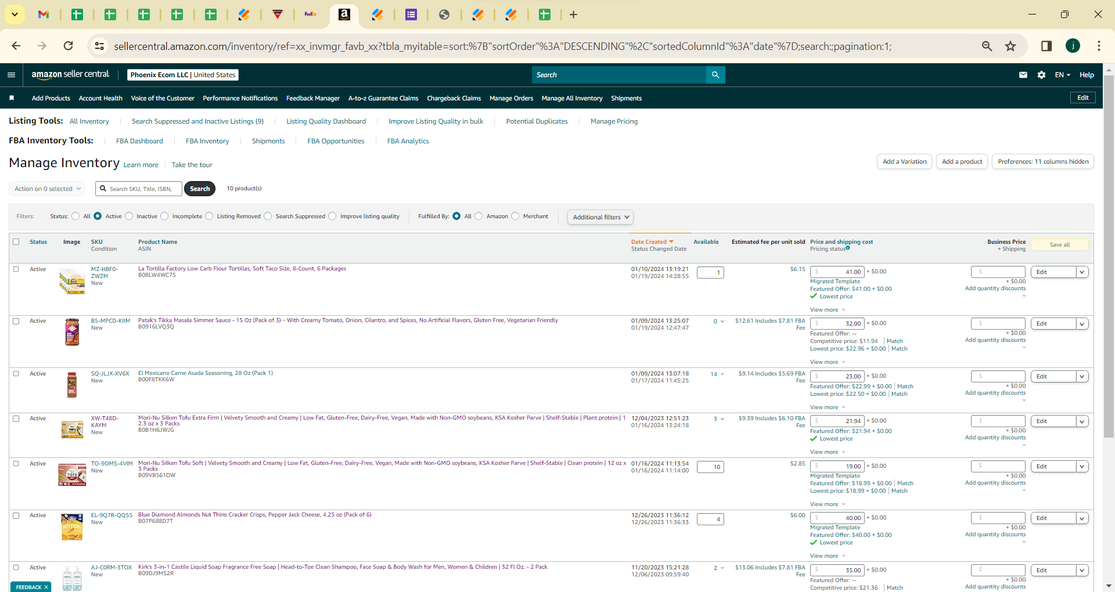This screenshot has width=1115, height=592.
Task: Filter Fulfilled By Merchant radio button
Action: click(515, 216)
